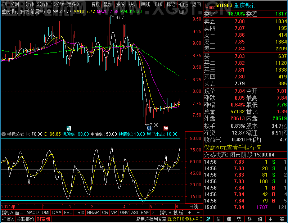Switch indicator to DMI

point(45,213)
